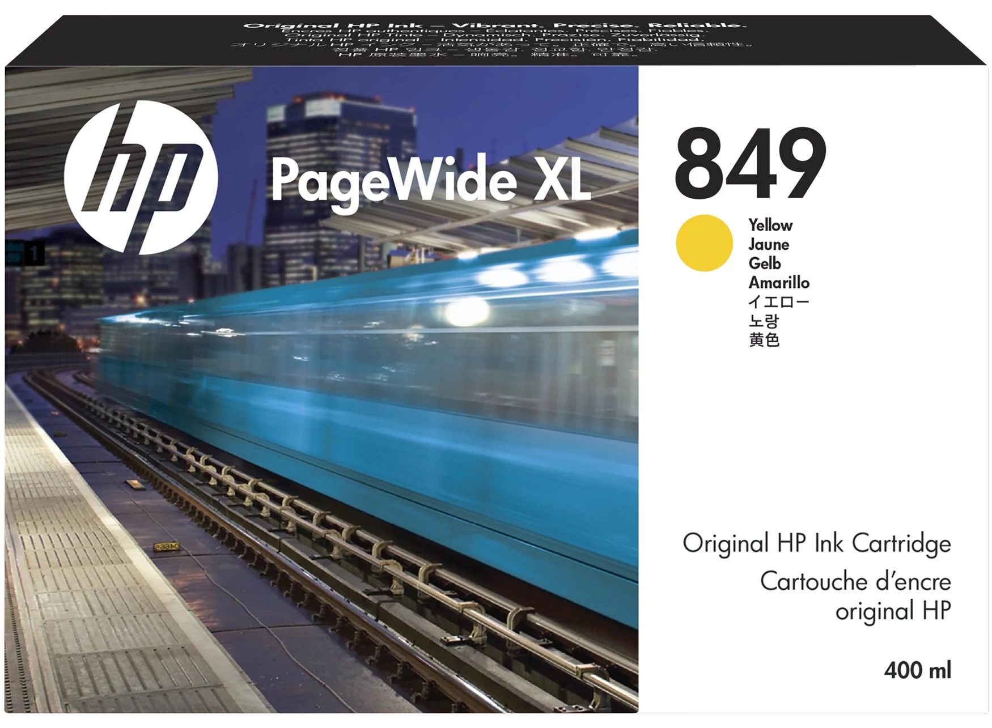The height and width of the screenshot is (728, 992).
Task: Click the blurred blue moving train
Action: coord(368,385)
